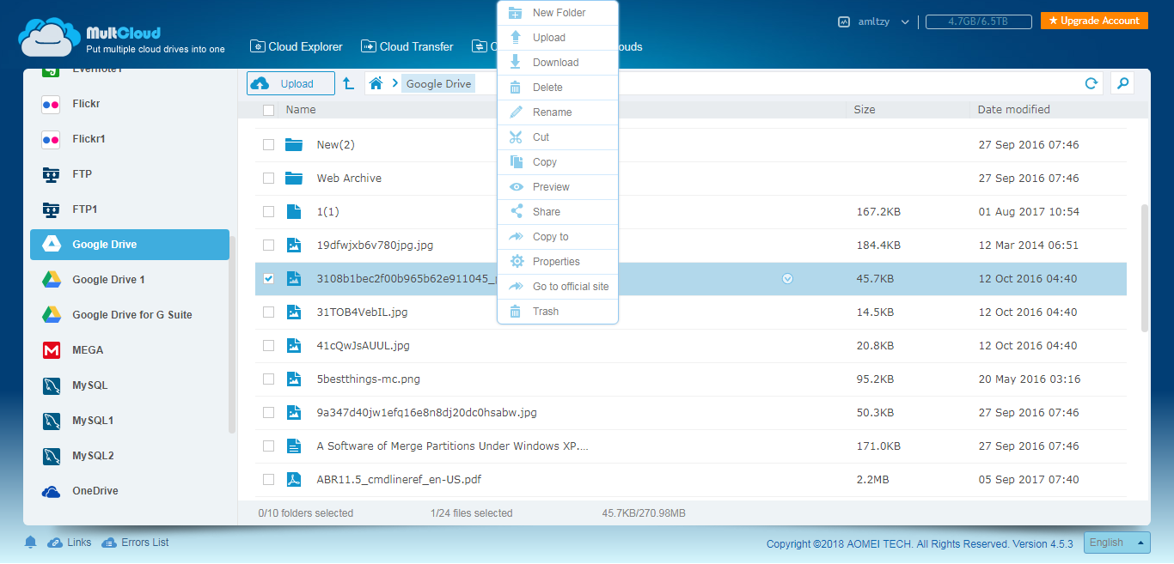Image resolution: width=1174 pixels, height=564 pixels.
Task: Go up one level with the arrow icon
Action: (348, 83)
